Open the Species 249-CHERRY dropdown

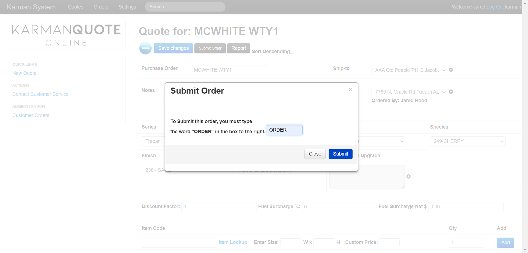(x=468, y=141)
